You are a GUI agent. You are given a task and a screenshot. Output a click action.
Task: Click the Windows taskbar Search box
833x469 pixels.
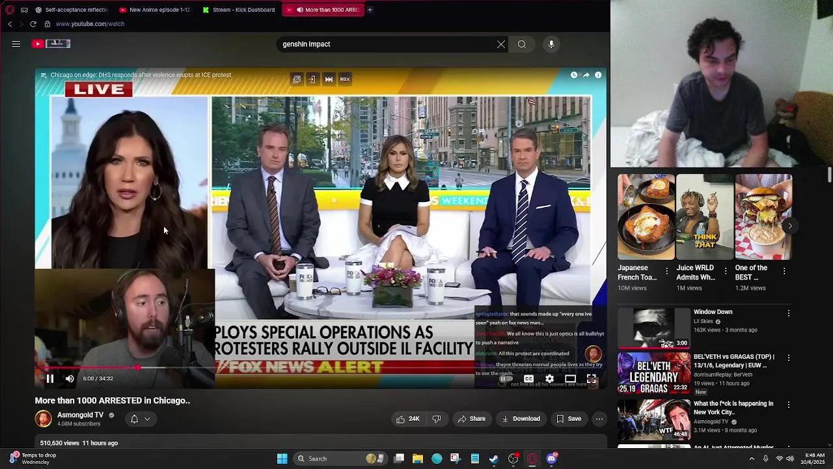(340, 459)
